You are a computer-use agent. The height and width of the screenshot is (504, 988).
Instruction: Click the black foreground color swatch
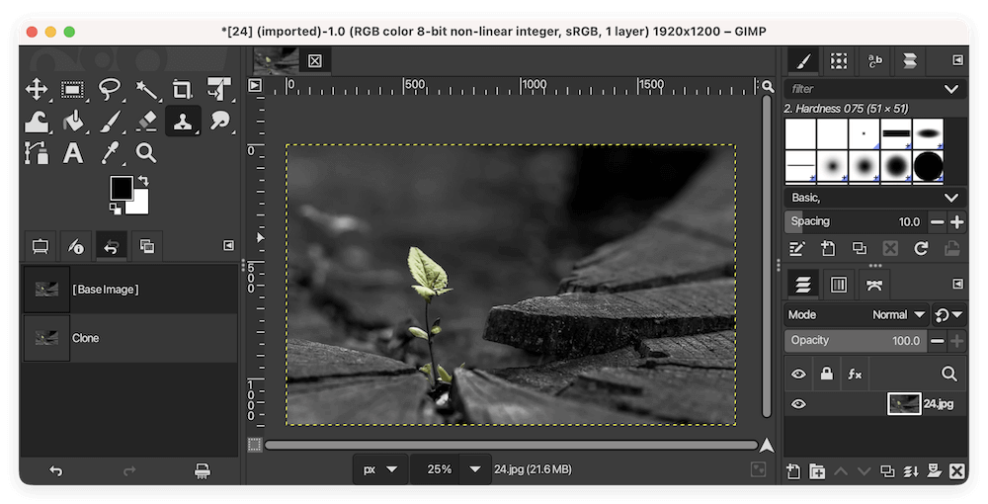tap(120, 187)
